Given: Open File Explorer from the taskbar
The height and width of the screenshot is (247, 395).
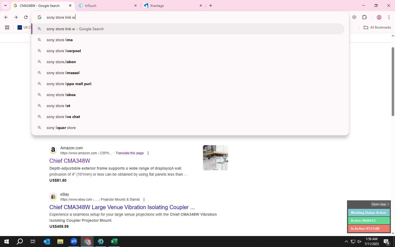Looking at the screenshot, I should coord(60,242).
